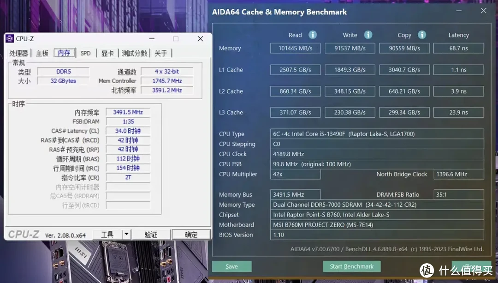Click the Memory Bus value in AIDA64
The image size is (498, 283).
coord(296,195)
